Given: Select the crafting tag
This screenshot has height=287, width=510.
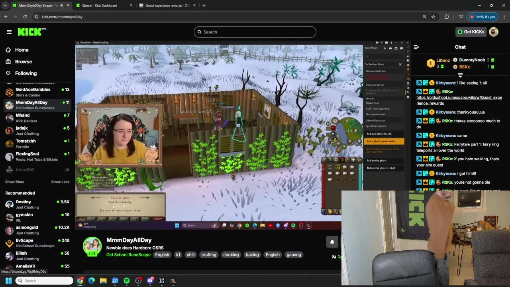Looking at the screenshot, I should coord(209,255).
